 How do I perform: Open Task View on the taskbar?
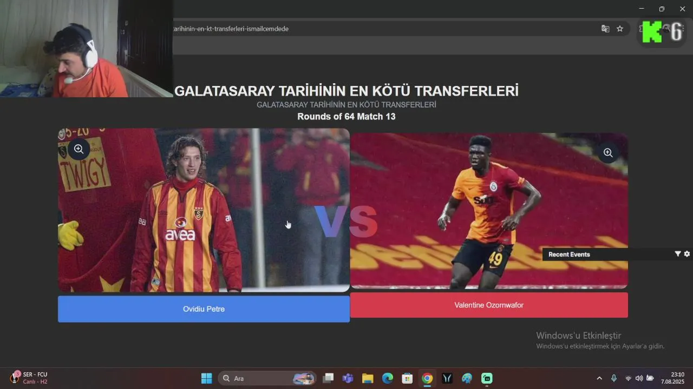coord(328,378)
